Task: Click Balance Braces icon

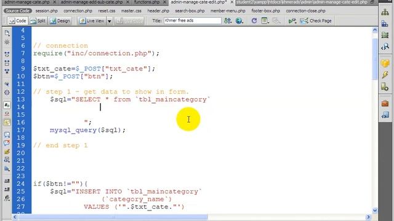Action: [7, 93]
